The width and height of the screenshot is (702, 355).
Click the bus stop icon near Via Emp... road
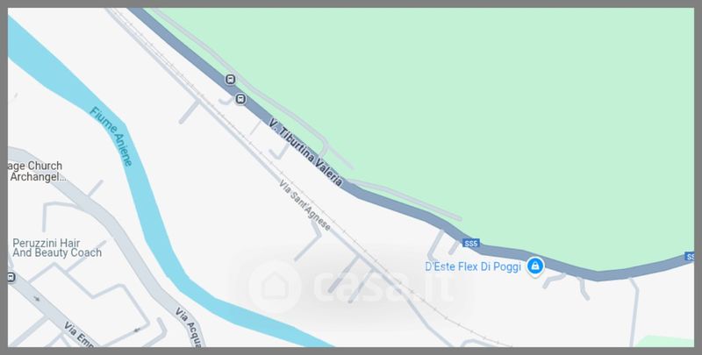pyautogui.click(x=11, y=278)
